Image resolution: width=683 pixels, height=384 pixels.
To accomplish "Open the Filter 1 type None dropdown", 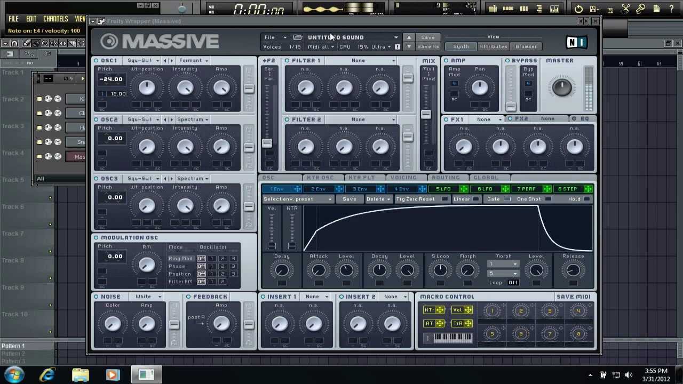I will (x=361, y=60).
